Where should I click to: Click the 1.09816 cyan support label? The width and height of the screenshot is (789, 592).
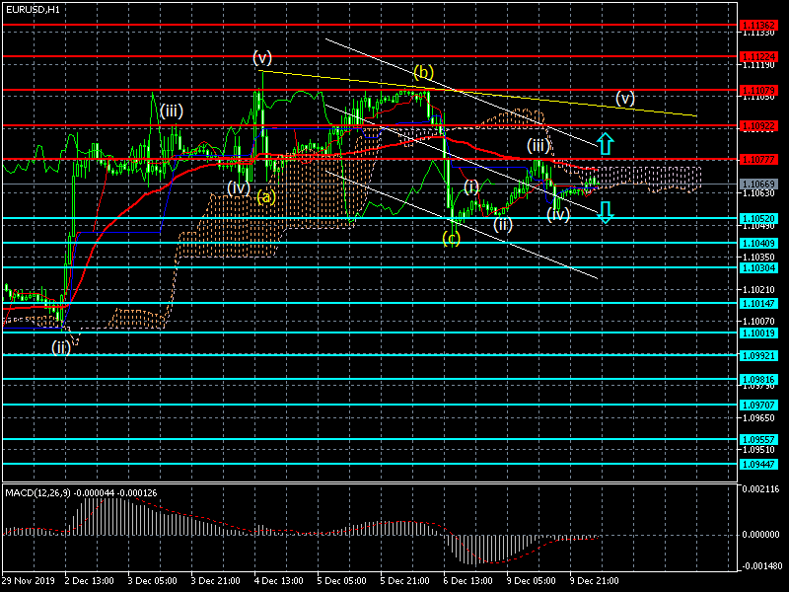point(758,379)
